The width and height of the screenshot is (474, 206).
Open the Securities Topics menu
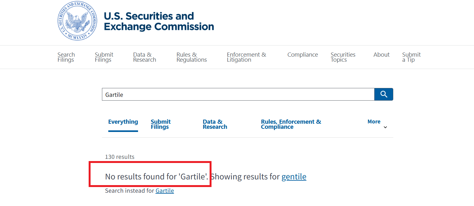tap(343, 57)
